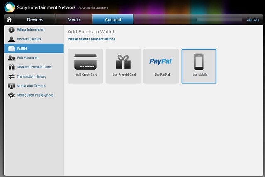Open the Devices tab
This screenshot has width=265, height=177.
coord(35,20)
